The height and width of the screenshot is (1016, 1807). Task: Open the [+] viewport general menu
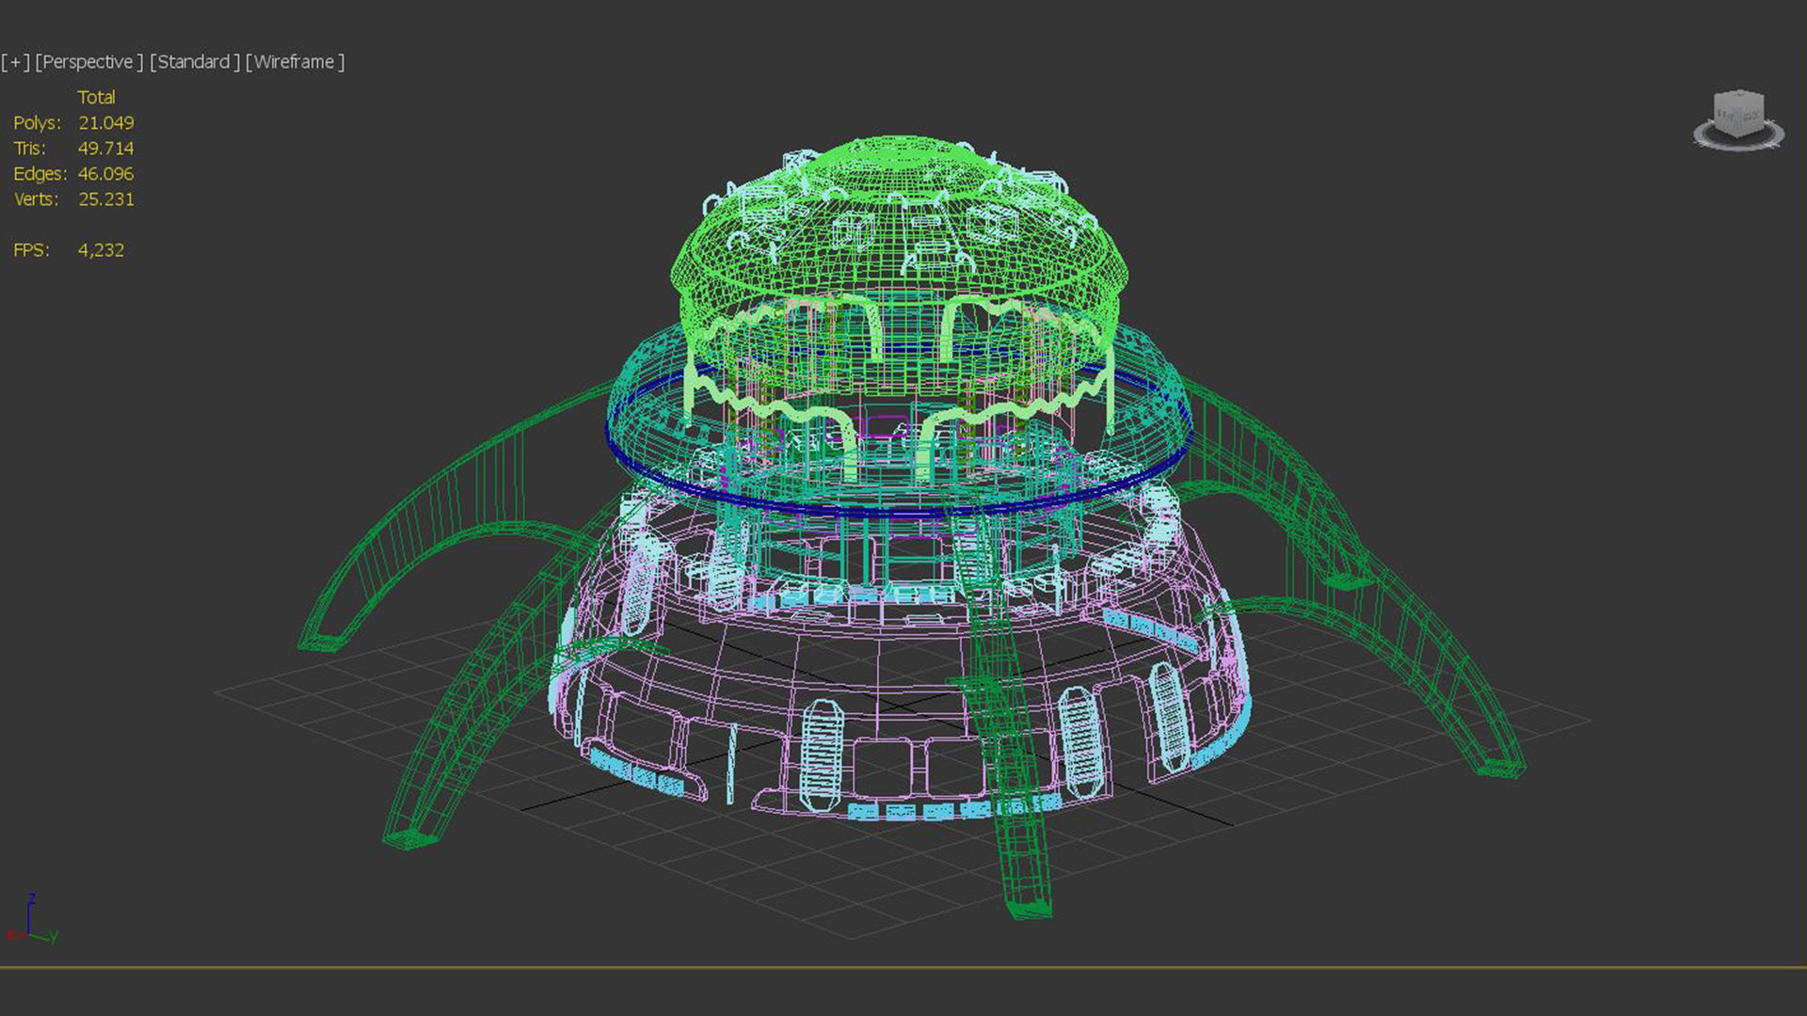[15, 62]
